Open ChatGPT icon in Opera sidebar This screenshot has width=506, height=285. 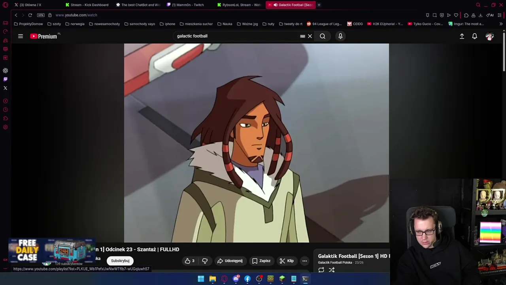[x=6, y=70]
